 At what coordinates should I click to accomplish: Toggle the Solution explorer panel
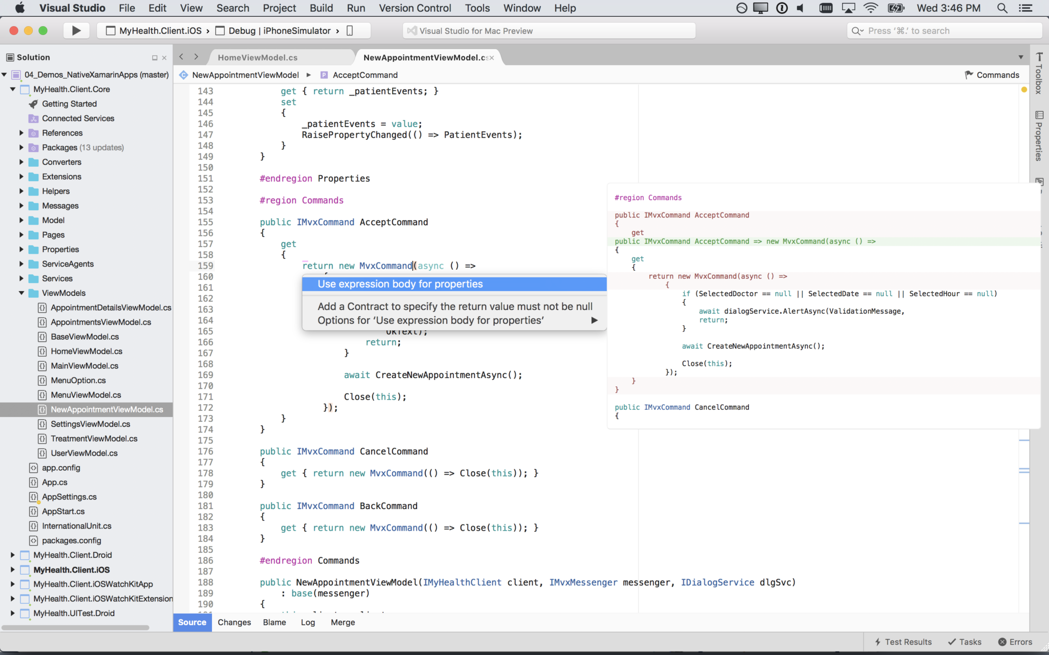pos(155,57)
